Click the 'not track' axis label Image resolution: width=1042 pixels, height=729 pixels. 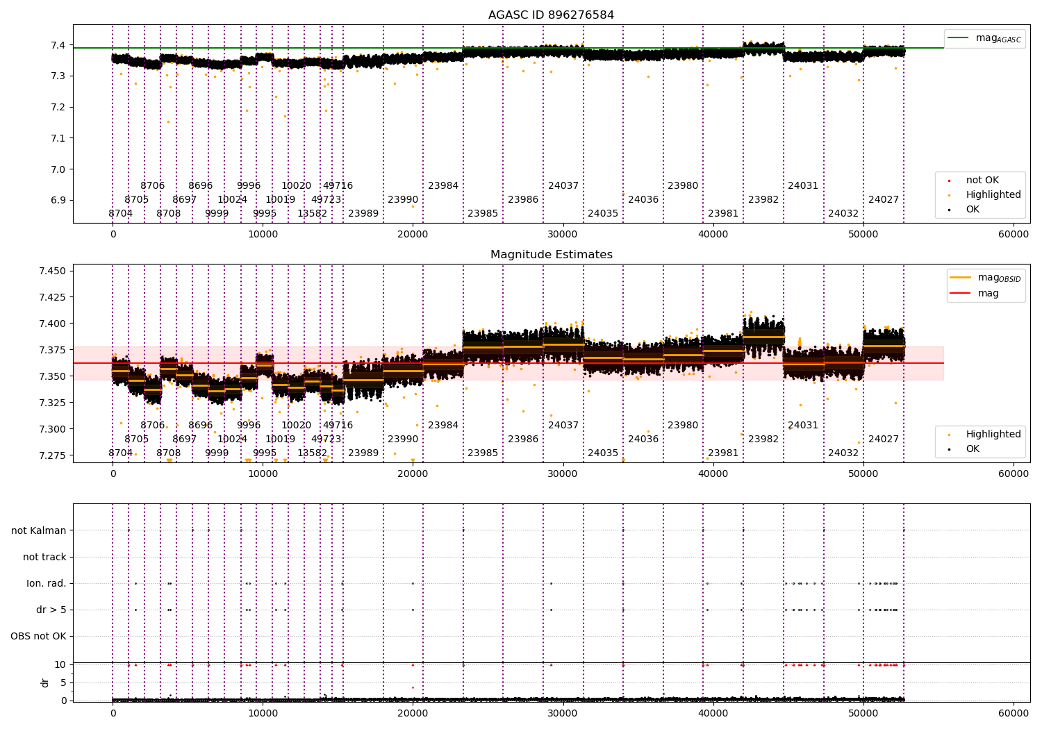pos(44,557)
